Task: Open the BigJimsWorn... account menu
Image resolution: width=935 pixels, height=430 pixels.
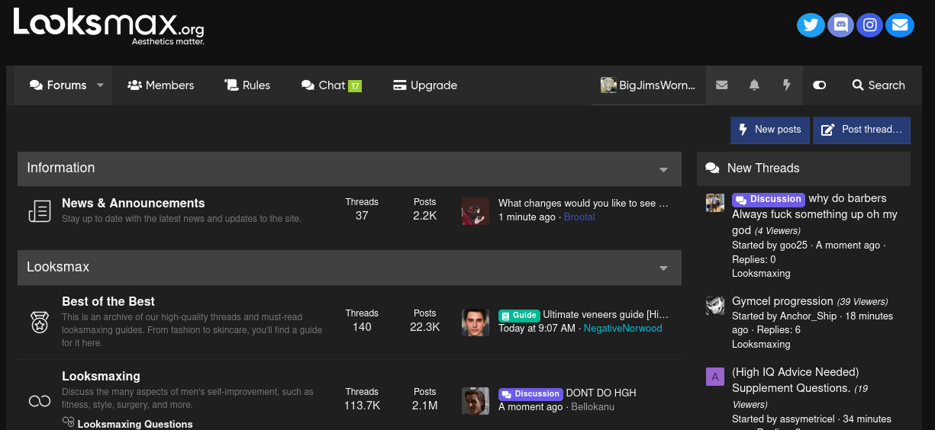Action: (x=648, y=85)
